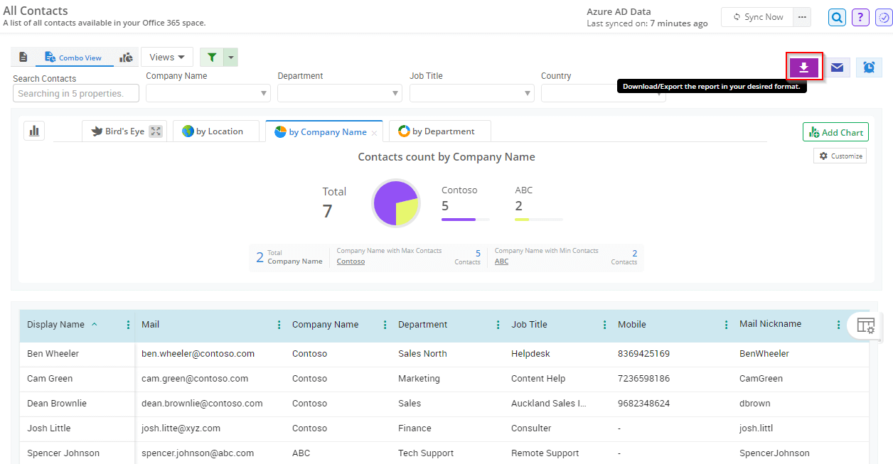Image resolution: width=893 pixels, height=464 pixels.
Task: Apply the green filter icon
Action: (211, 56)
